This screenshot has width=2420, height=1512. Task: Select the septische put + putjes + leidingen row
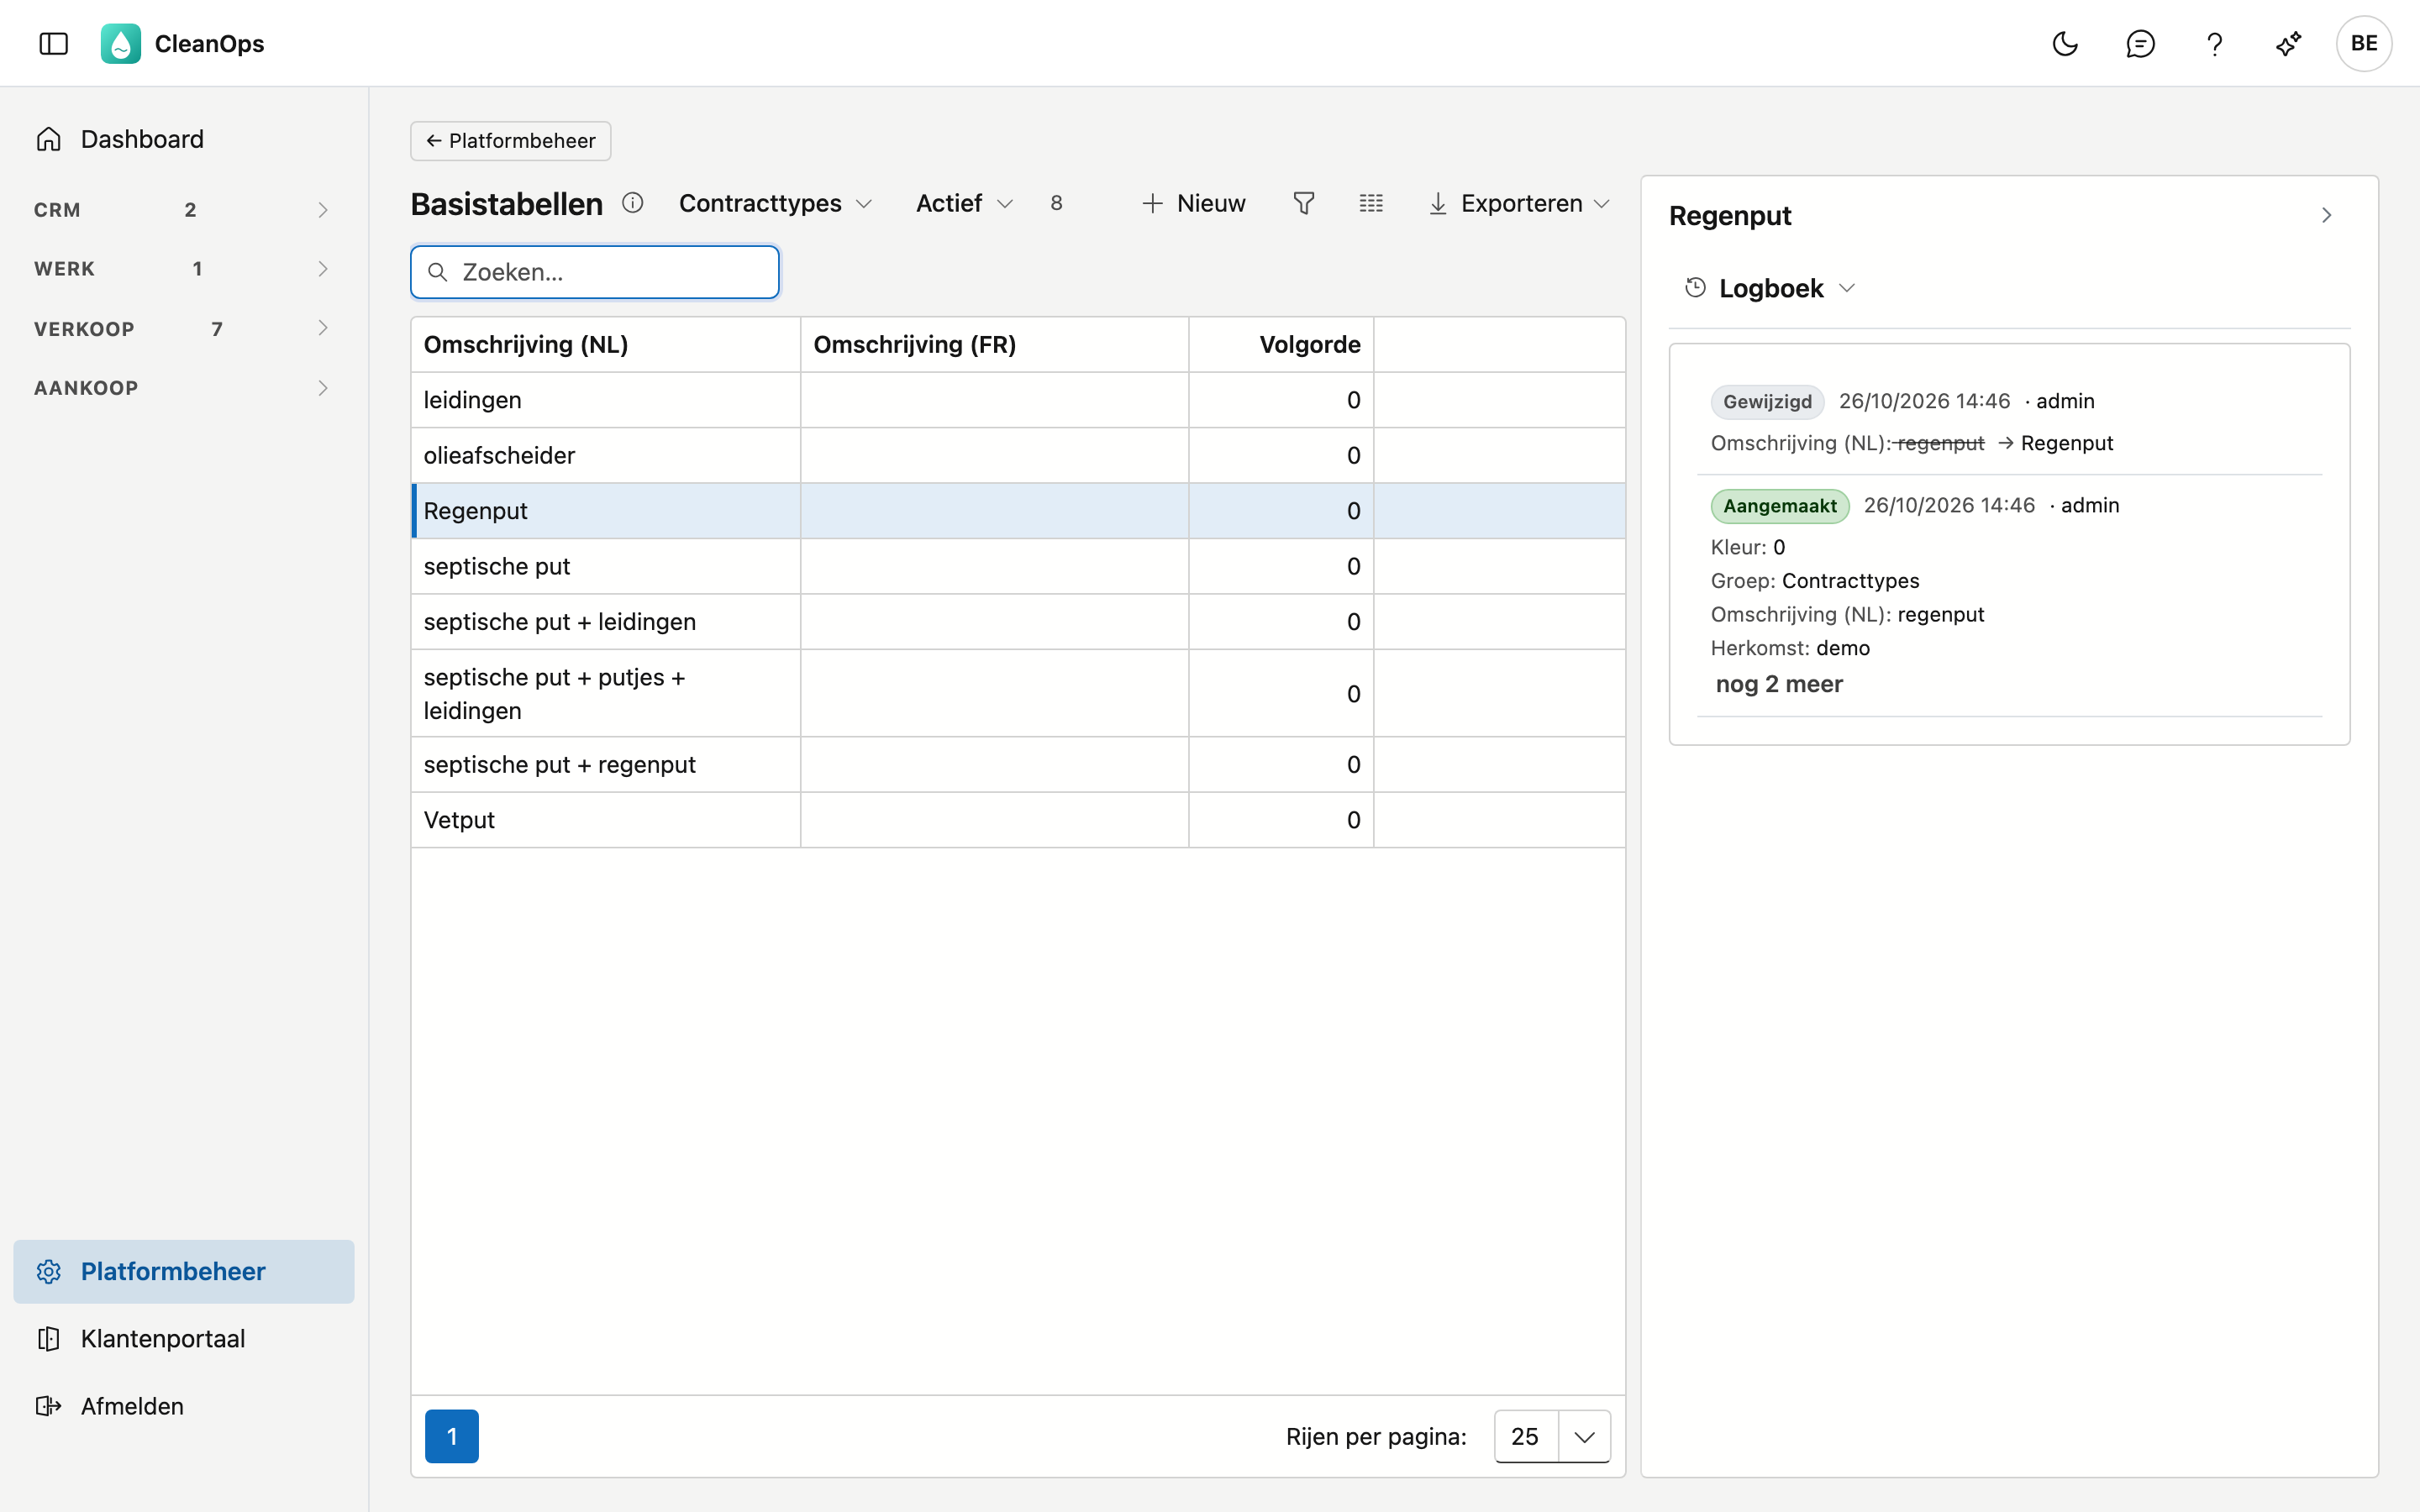click(1018, 694)
